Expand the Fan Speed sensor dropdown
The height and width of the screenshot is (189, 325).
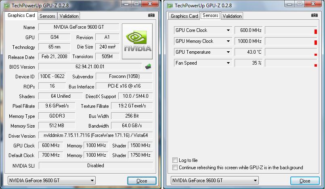pyautogui.click(x=228, y=63)
